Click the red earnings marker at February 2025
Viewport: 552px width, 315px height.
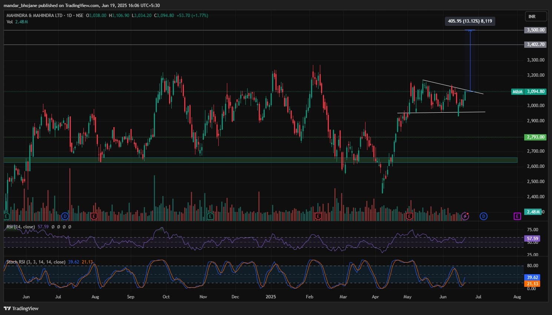[x=318, y=216]
